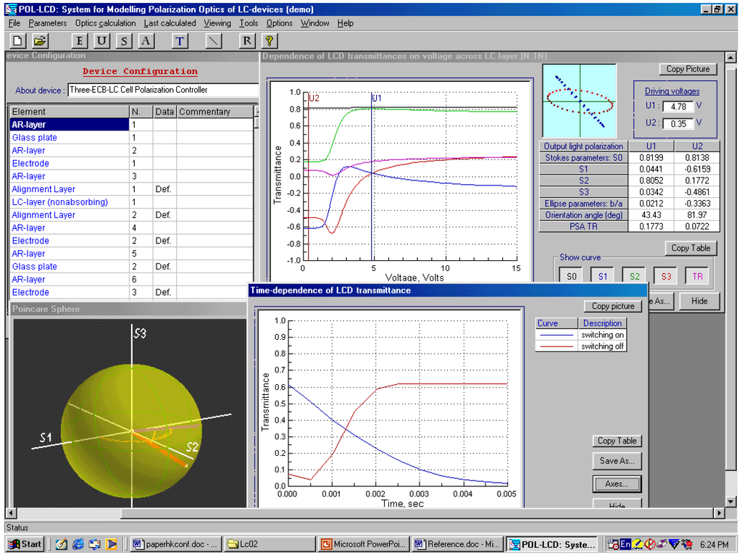Open the Viewing menu
Image resolution: width=742 pixels, height=558 pixels.
(217, 23)
